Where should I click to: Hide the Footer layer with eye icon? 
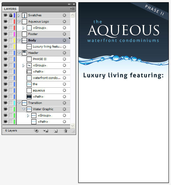click(x=5, y=34)
